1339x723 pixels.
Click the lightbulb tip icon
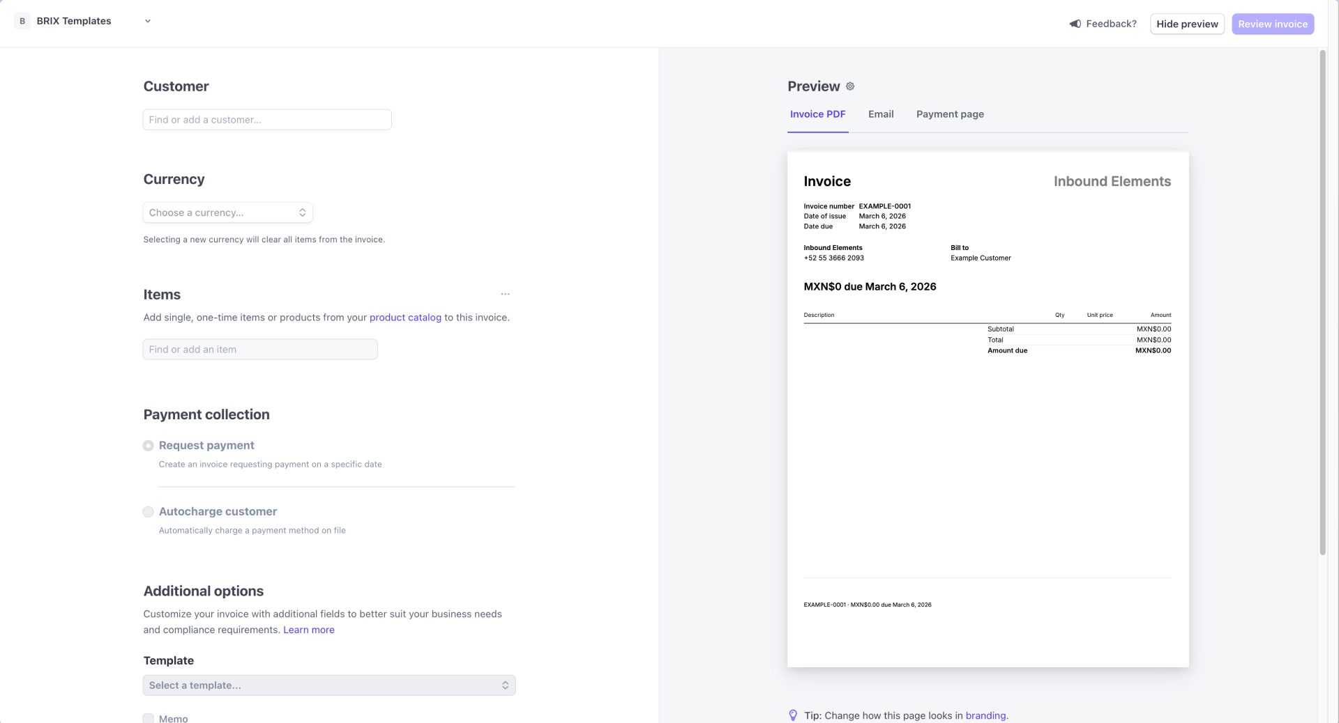793,715
